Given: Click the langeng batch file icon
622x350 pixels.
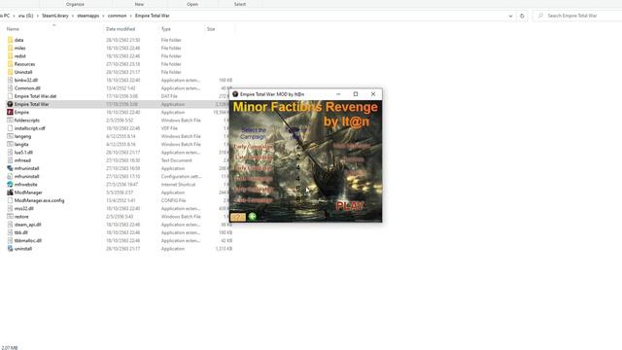Looking at the screenshot, I should pyautogui.click(x=10, y=136).
